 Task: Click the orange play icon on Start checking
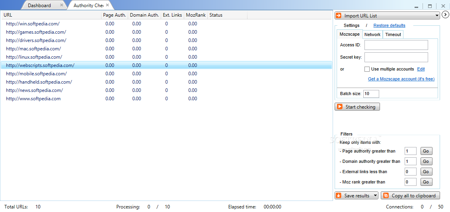(340, 107)
